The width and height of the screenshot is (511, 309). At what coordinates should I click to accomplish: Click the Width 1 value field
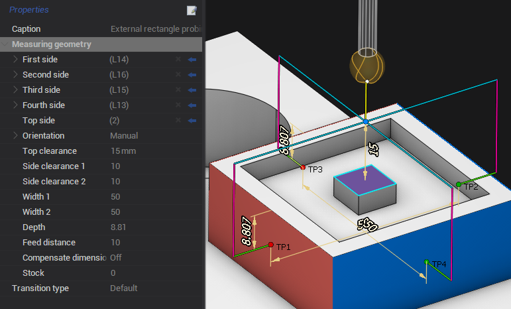[116, 197]
